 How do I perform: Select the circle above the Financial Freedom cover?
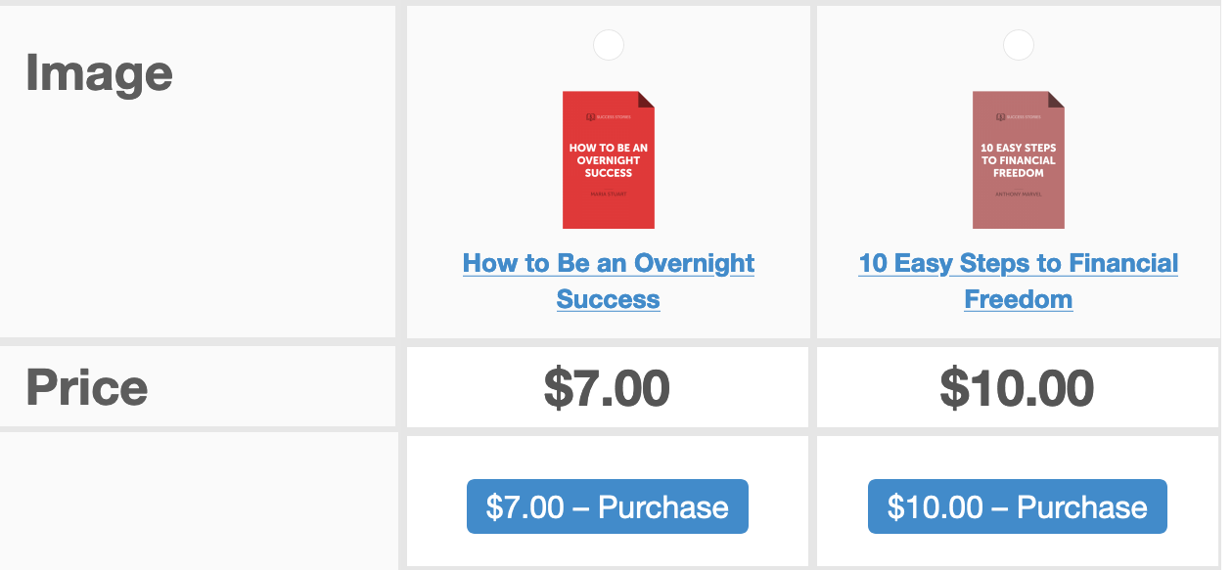pyautogui.click(x=1019, y=45)
